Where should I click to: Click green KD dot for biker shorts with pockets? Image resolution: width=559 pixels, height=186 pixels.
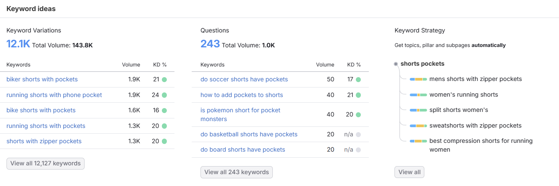164,79
